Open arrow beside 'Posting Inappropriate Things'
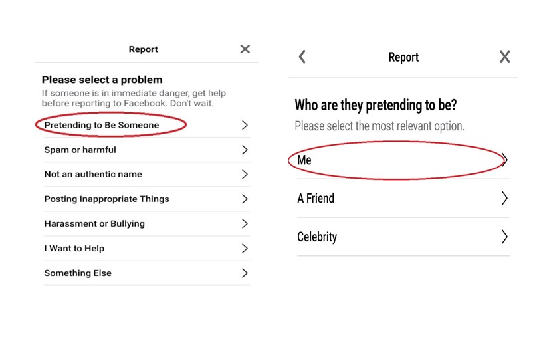Screen dimensions: 553x337 (245, 199)
